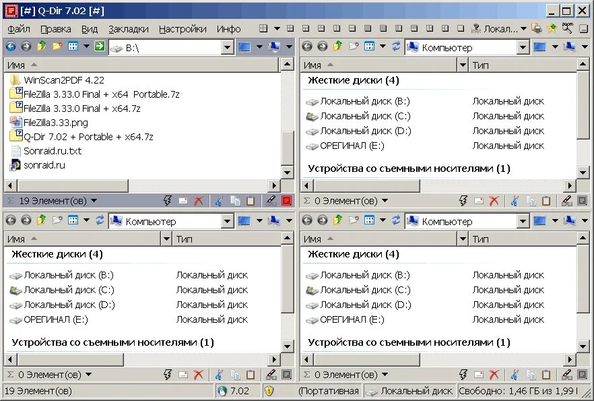
Task: Click Тип column header in top-right pane
Action: coord(522,65)
